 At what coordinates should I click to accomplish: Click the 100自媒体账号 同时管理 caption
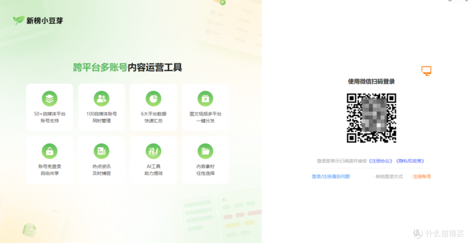tap(101, 117)
